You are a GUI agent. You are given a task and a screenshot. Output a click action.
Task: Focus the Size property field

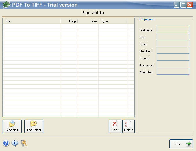pyautogui.click(x=173, y=36)
